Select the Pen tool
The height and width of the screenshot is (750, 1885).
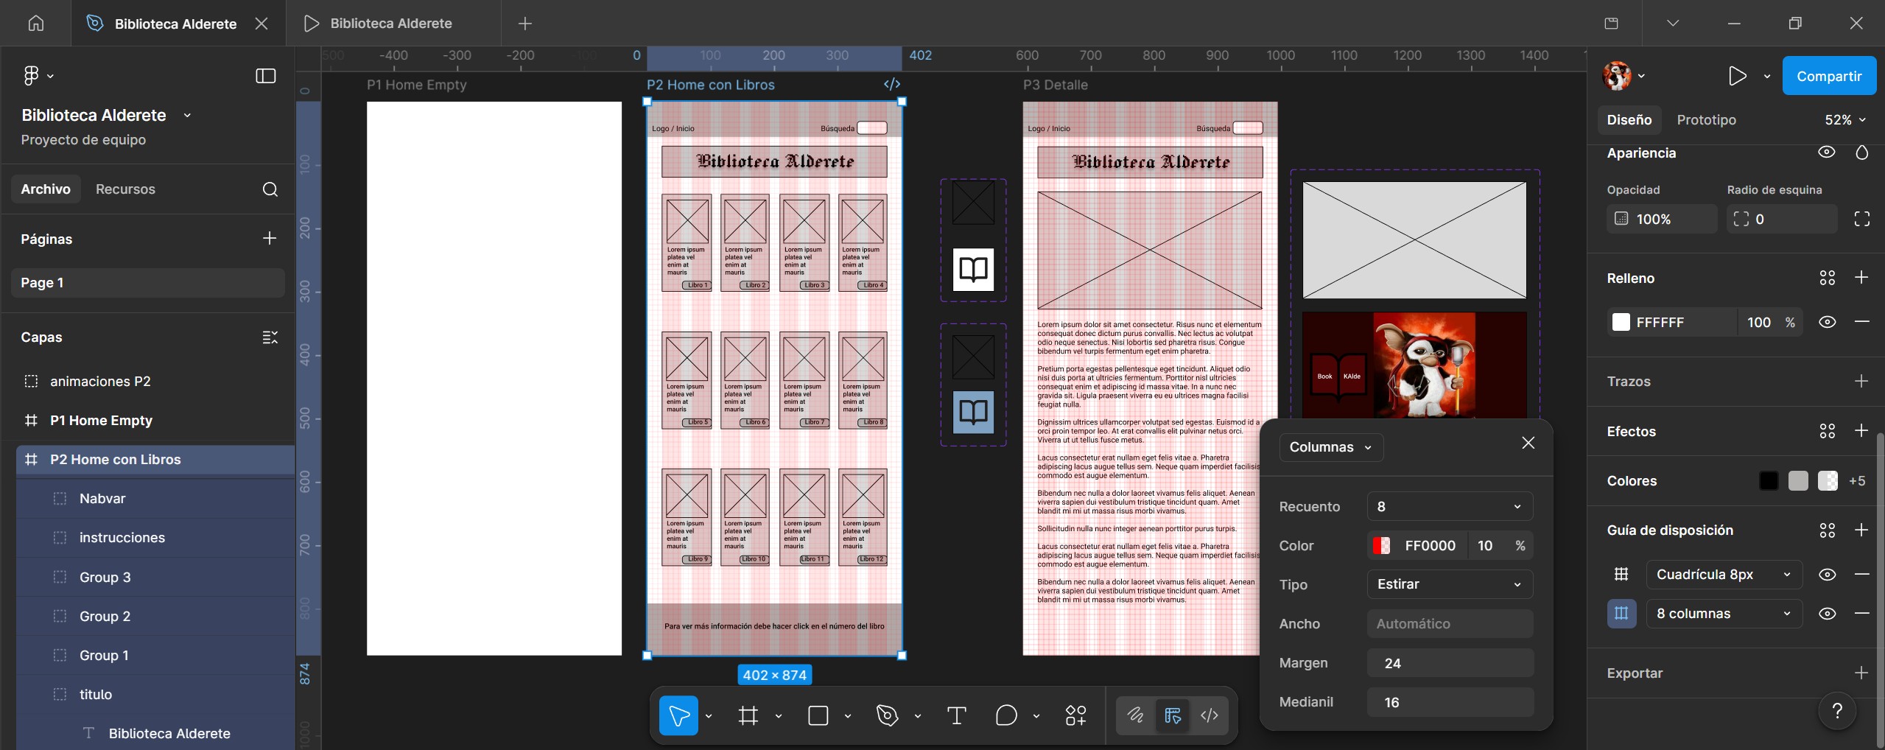pos(887,715)
